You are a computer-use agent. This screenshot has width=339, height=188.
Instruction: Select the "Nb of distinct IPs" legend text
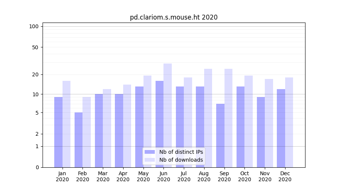point(181,152)
